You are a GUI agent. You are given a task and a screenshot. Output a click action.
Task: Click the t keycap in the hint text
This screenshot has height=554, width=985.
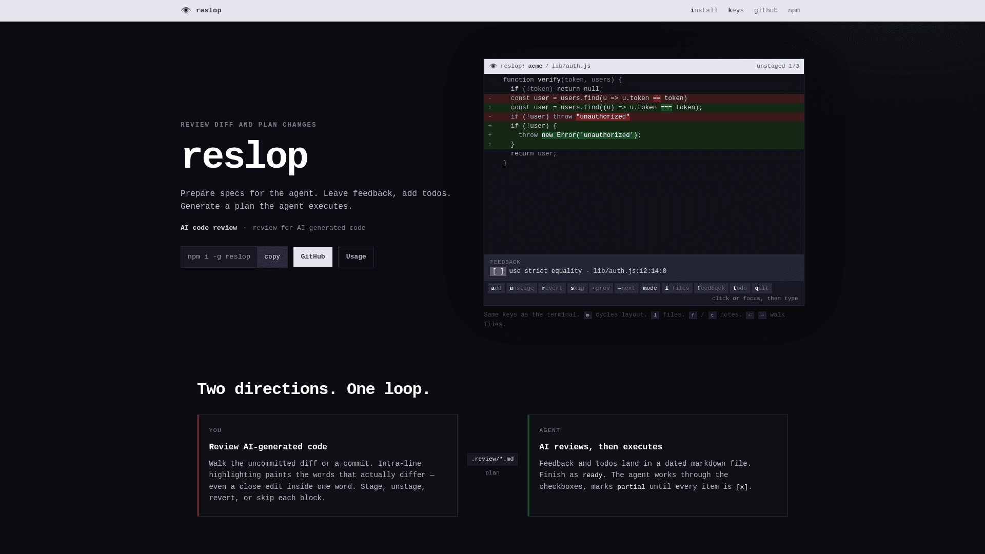coord(713,315)
